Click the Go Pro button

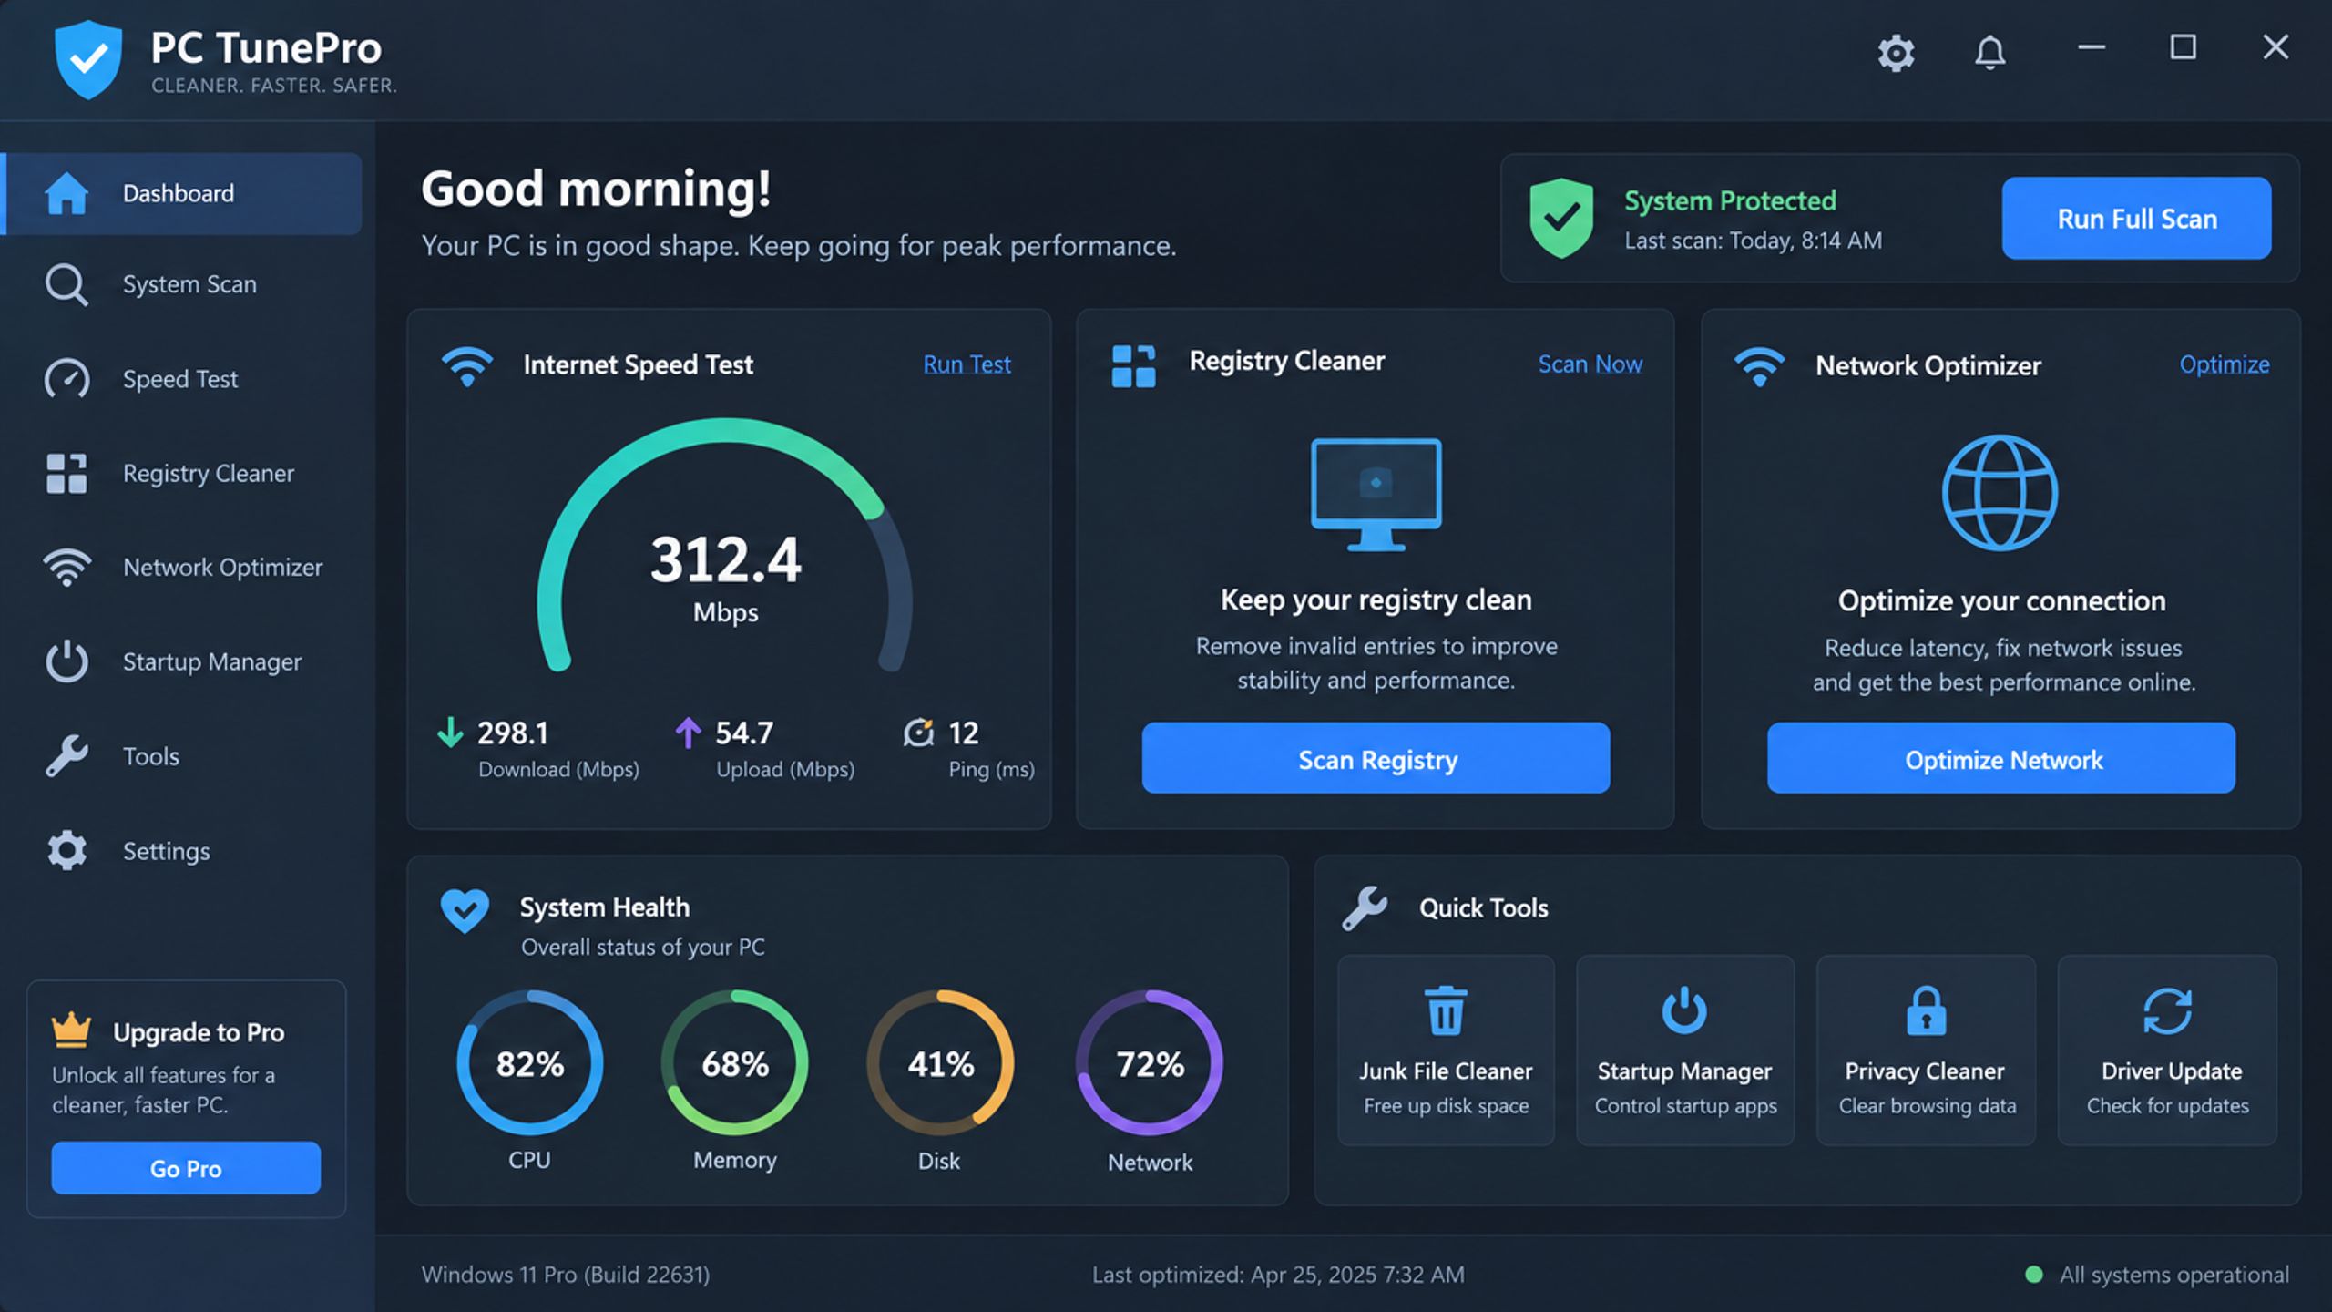pyautogui.click(x=186, y=1168)
